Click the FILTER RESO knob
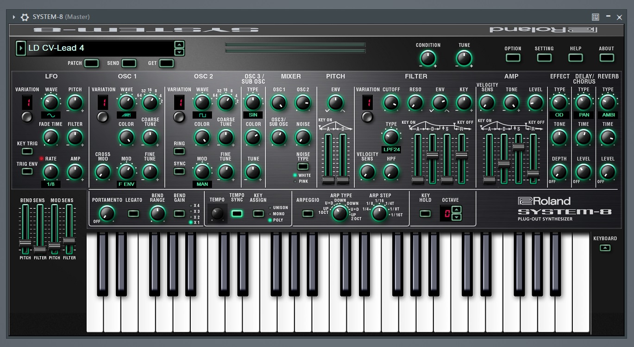This screenshot has width=634, height=347. (415, 103)
